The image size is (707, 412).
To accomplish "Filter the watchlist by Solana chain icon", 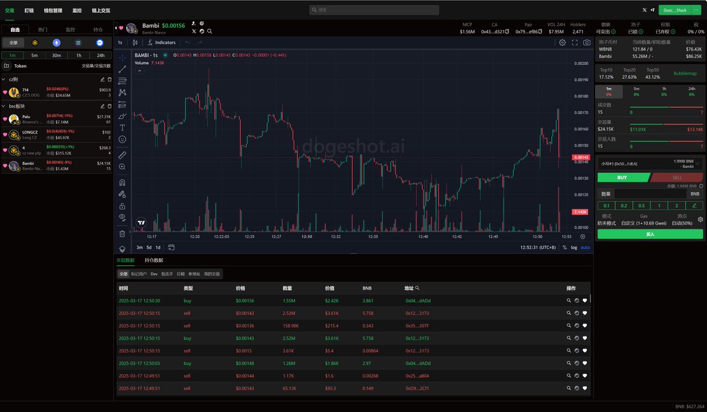I will (x=78, y=42).
